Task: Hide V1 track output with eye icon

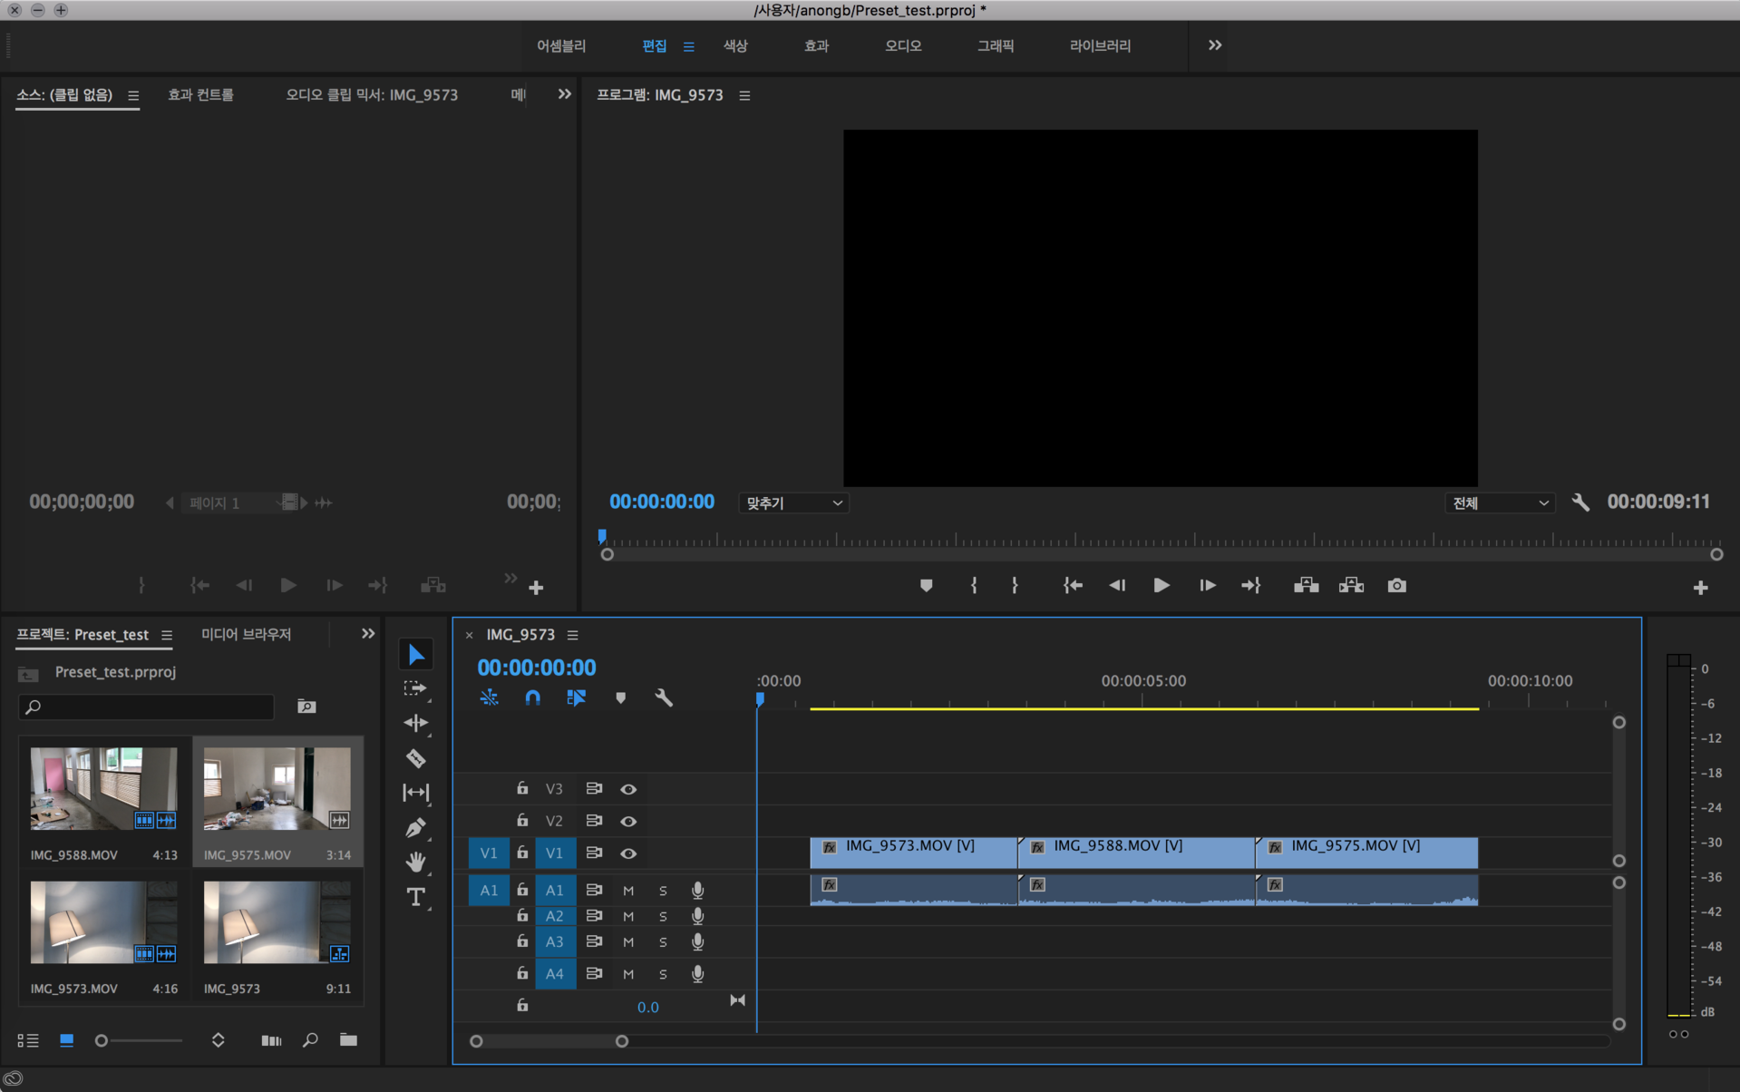Action: [x=628, y=853]
